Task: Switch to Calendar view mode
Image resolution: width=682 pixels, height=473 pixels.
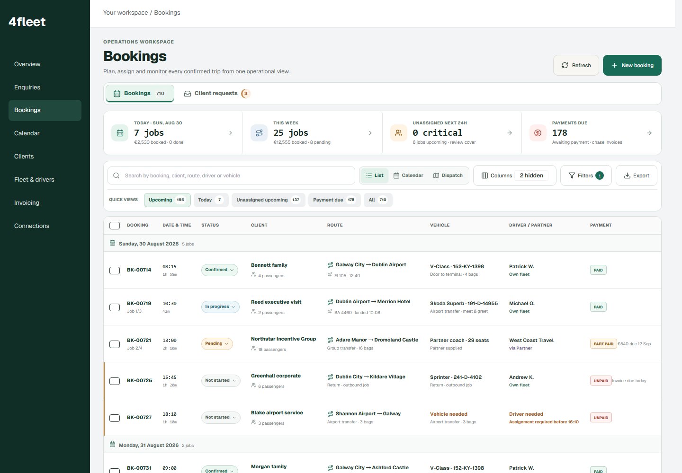Action: click(x=408, y=175)
